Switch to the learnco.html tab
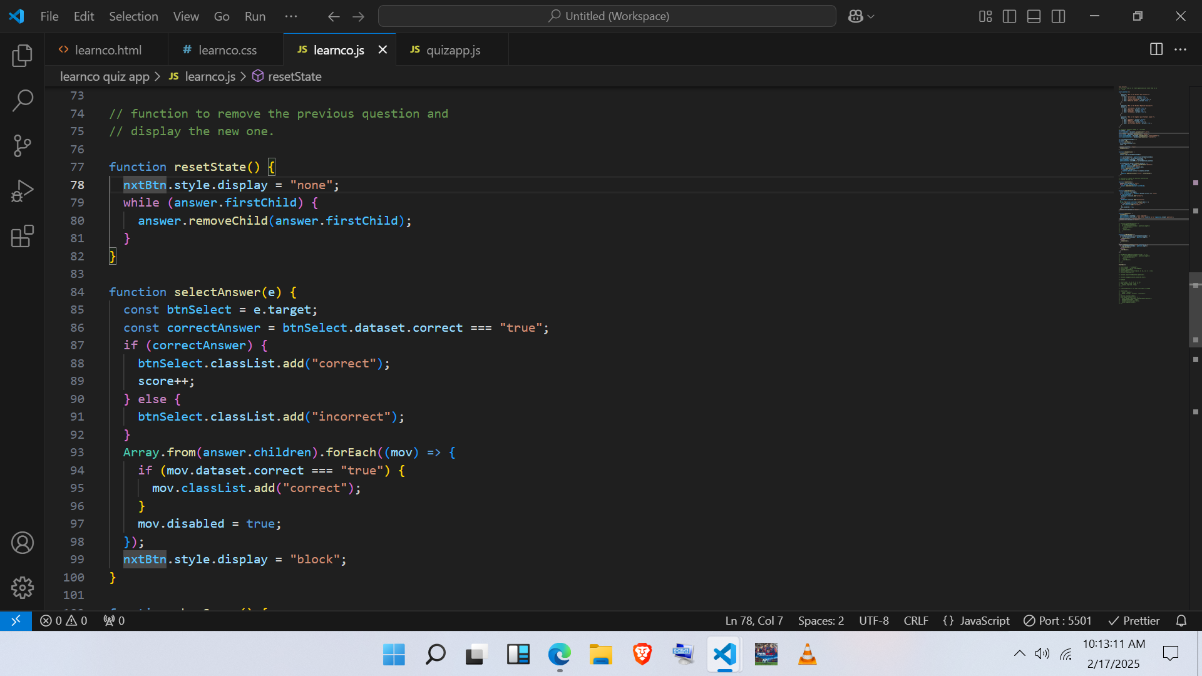 pos(106,49)
